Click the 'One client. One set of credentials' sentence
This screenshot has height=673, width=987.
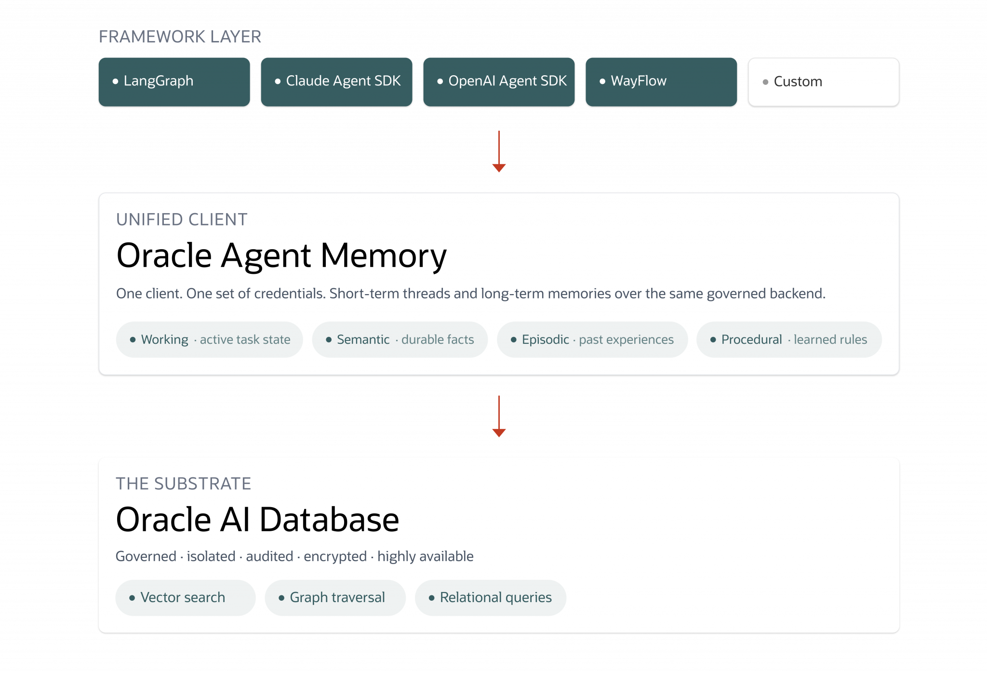tap(471, 294)
